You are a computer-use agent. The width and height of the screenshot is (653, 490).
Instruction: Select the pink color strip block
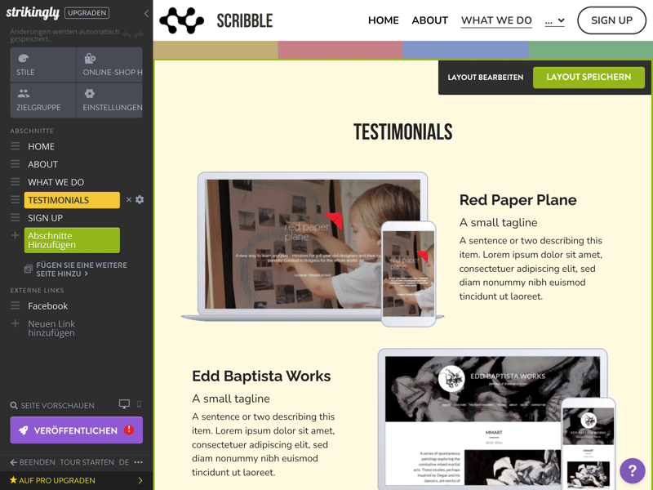[x=340, y=50]
